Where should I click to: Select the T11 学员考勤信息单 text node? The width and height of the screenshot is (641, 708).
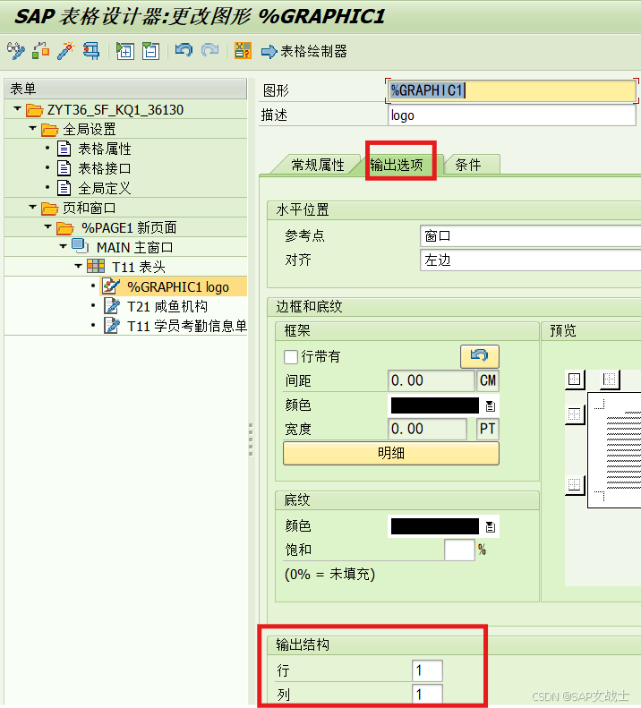(186, 326)
